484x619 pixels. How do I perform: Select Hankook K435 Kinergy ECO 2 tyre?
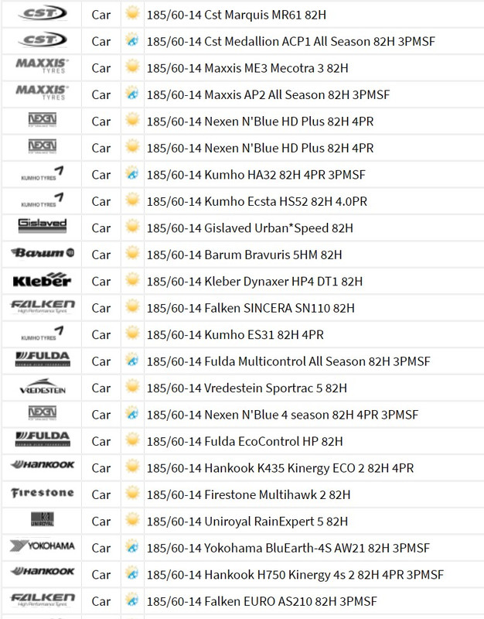pyautogui.click(x=280, y=468)
